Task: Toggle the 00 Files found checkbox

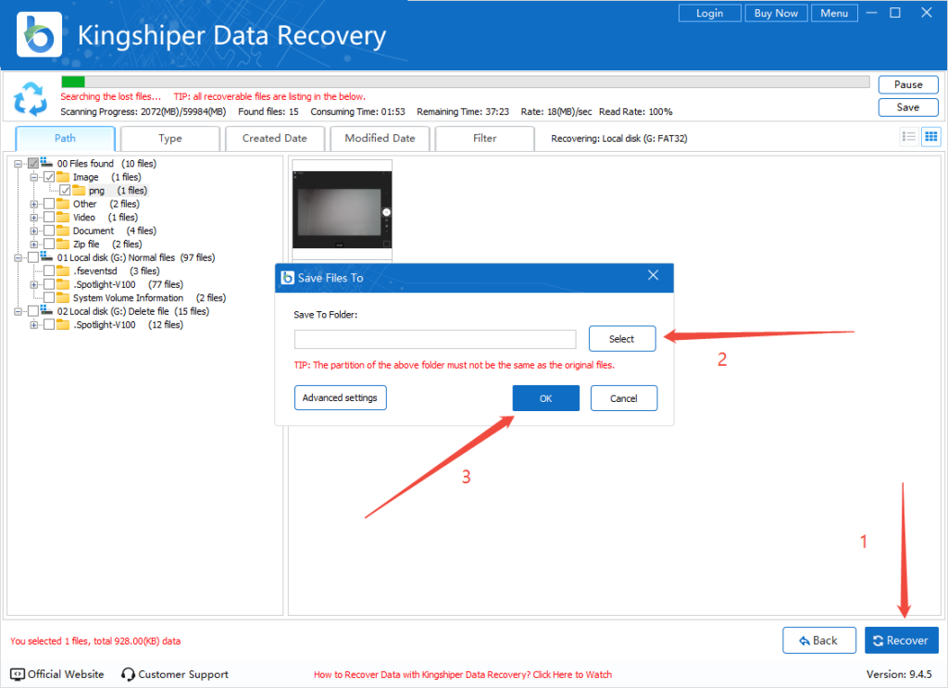Action: tap(33, 163)
